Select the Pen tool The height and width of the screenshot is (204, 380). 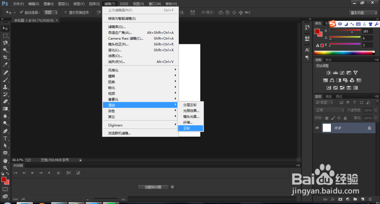[x=5, y=131]
